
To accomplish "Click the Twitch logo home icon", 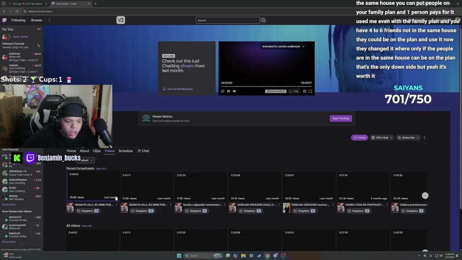I will [4, 20].
